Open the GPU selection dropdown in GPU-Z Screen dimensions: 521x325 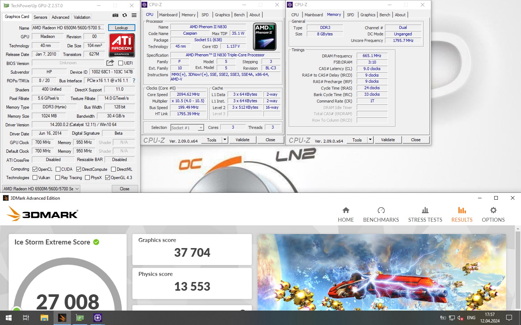click(41, 188)
